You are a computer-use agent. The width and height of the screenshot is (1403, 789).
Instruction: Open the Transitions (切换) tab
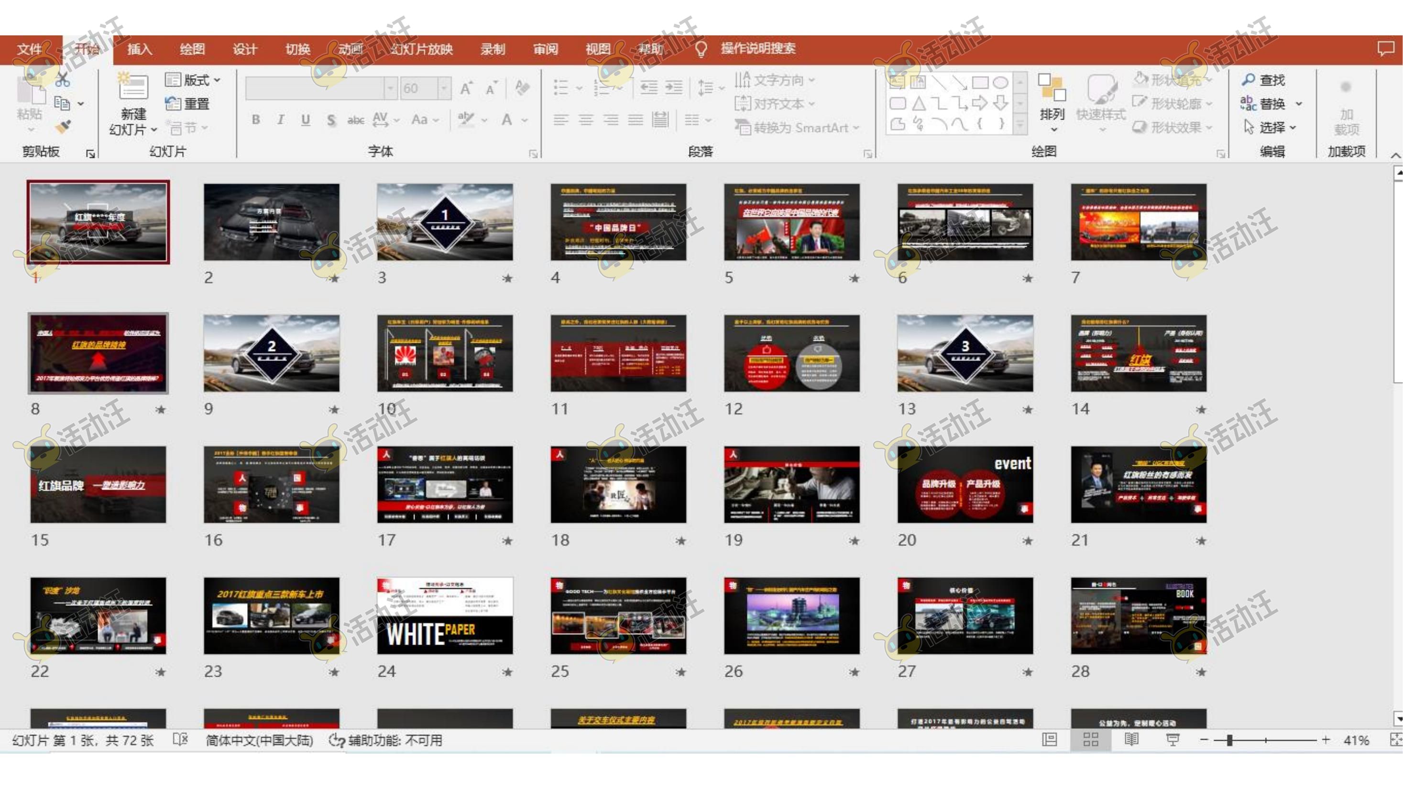tap(298, 49)
